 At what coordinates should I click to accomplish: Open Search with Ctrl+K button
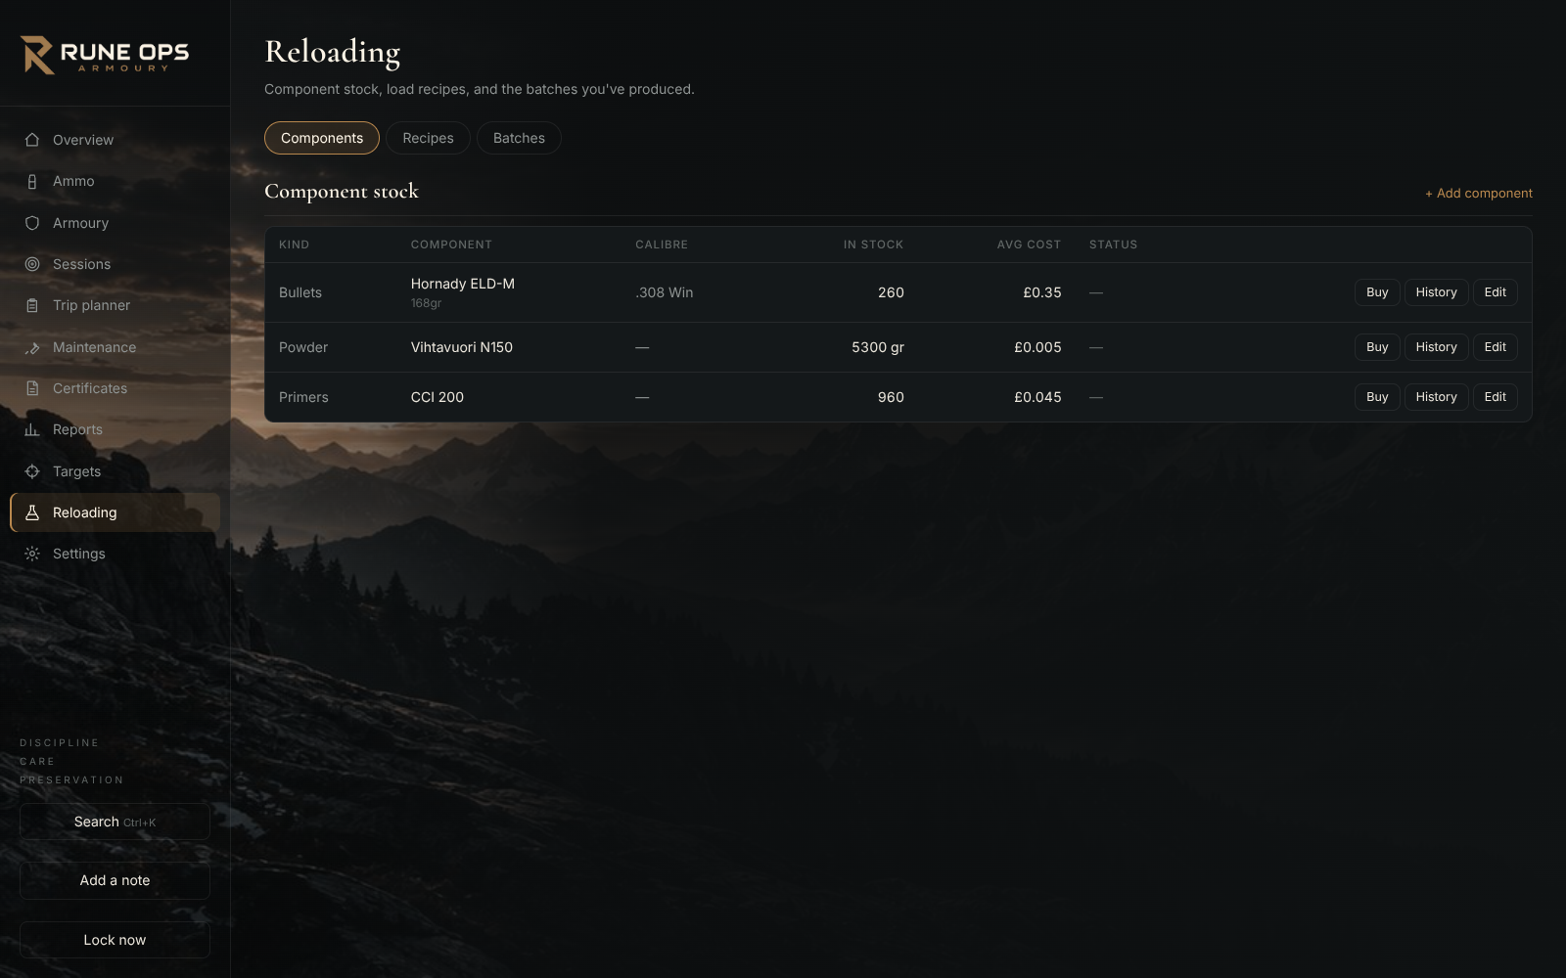pyautogui.click(x=115, y=822)
